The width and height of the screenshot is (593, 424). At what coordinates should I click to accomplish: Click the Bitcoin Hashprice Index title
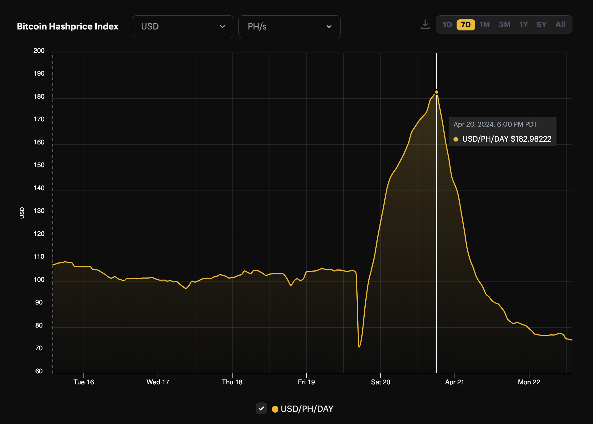tap(68, 26)
